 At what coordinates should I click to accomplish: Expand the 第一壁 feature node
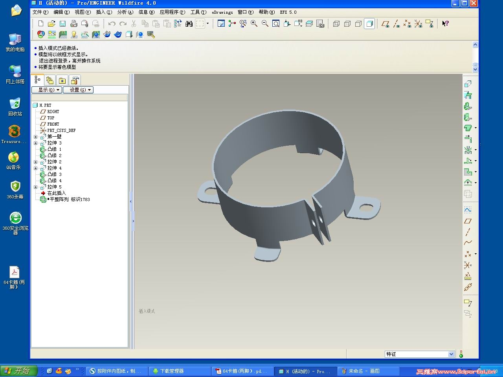[x=35, y=137]
